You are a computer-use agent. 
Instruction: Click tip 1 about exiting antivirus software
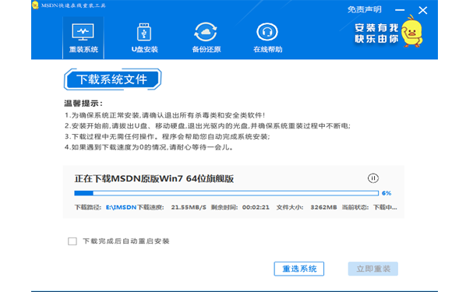point(164,115)
